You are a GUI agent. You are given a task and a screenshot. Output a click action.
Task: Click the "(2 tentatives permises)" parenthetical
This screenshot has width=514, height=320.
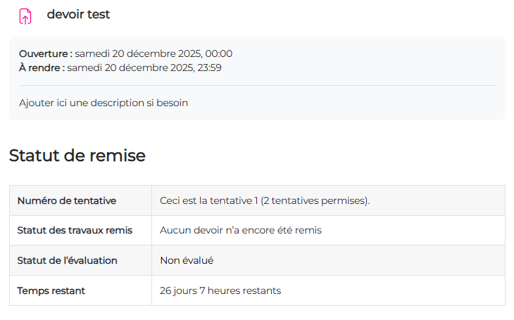pos(315,201)
